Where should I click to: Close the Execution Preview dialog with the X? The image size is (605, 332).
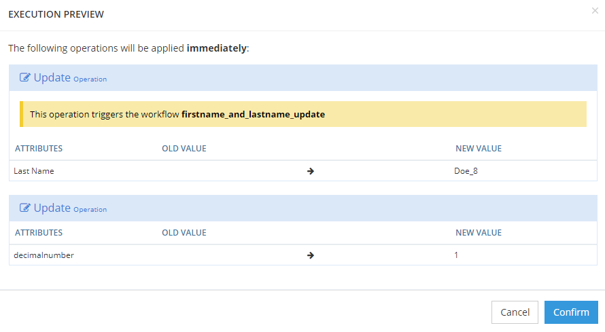595,10
